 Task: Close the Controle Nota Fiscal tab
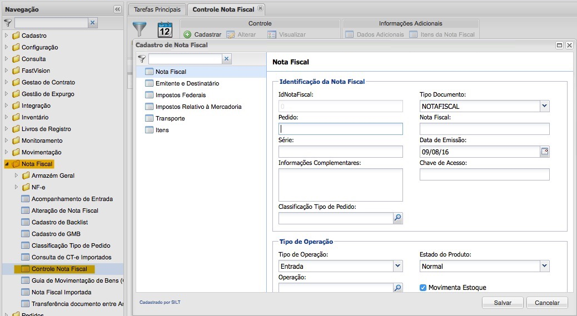coord(260,8)
